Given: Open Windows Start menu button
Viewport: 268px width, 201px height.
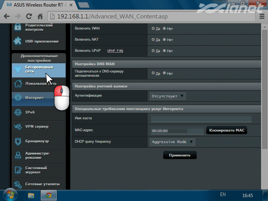Looking at the screenshot, I should pyautogui.click(x=10, y=195).
